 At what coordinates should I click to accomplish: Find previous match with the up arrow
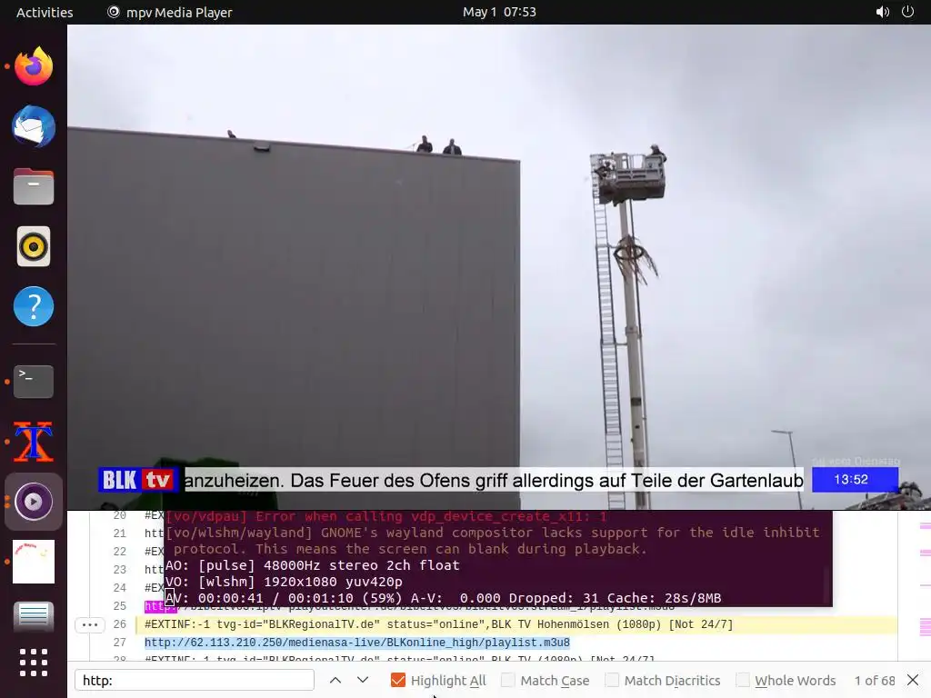coord(335,680)
